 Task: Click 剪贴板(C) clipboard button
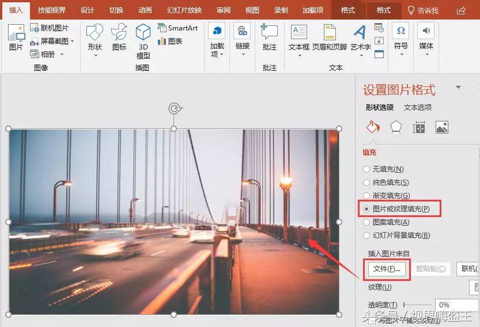[430, 269]
